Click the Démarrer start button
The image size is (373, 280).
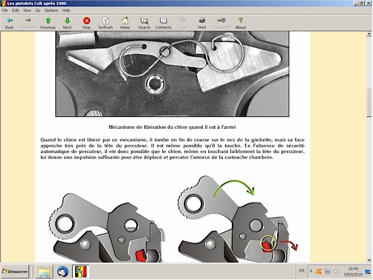point(16,272)
